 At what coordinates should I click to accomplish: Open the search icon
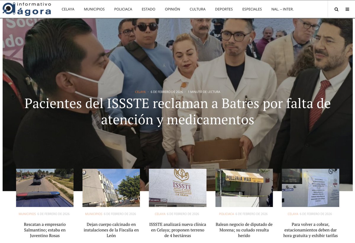tap(336, 9)
